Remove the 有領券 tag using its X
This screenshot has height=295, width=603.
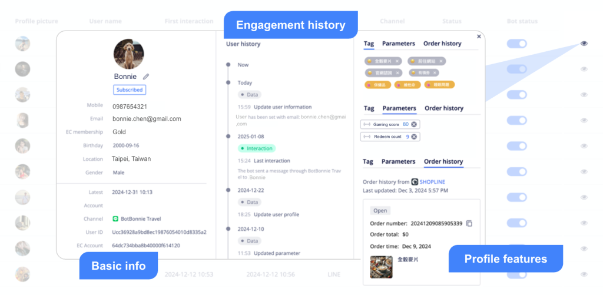(x=435, y=73)
